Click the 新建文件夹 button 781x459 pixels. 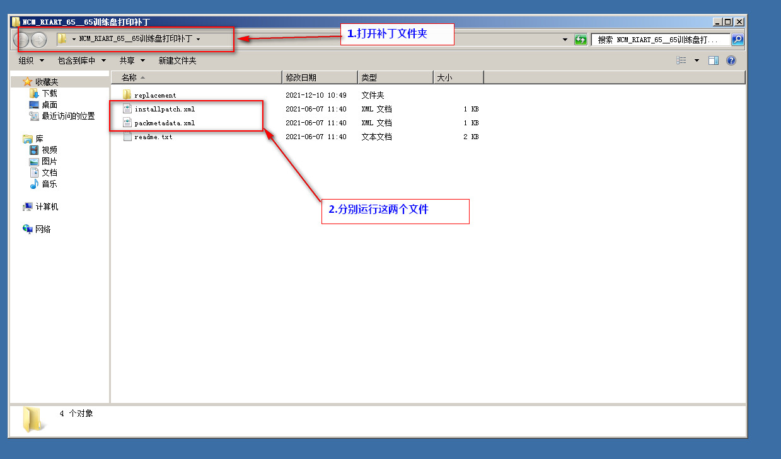[177, 60]
